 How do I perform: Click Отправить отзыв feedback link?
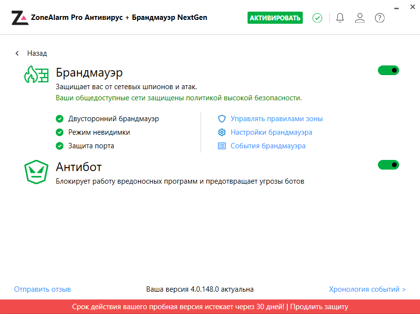(42, 289)
